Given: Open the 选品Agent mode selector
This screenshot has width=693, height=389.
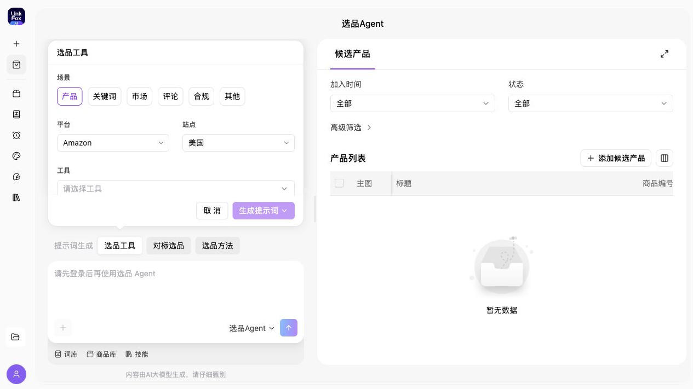Looking at the screenshot, I should click(252, 328).
